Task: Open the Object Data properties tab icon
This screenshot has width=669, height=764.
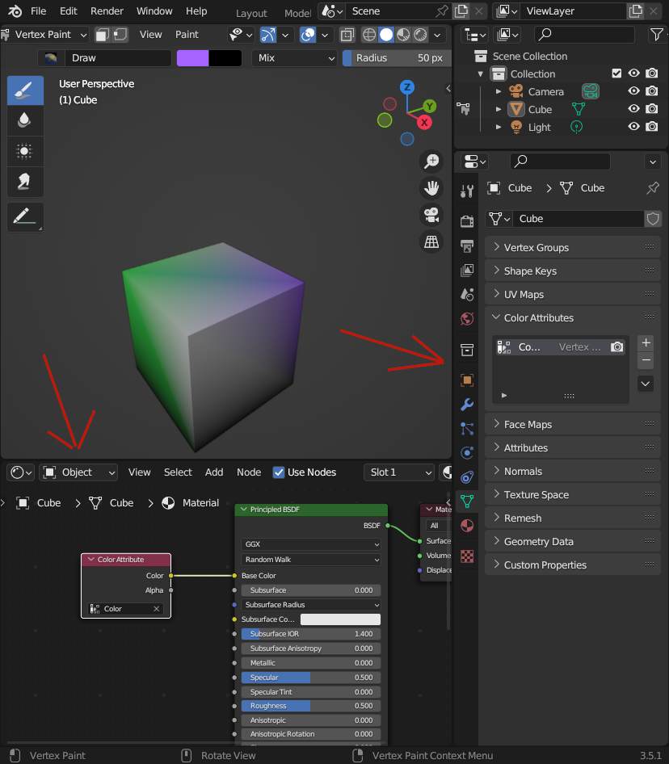Action: pos(467,502)
